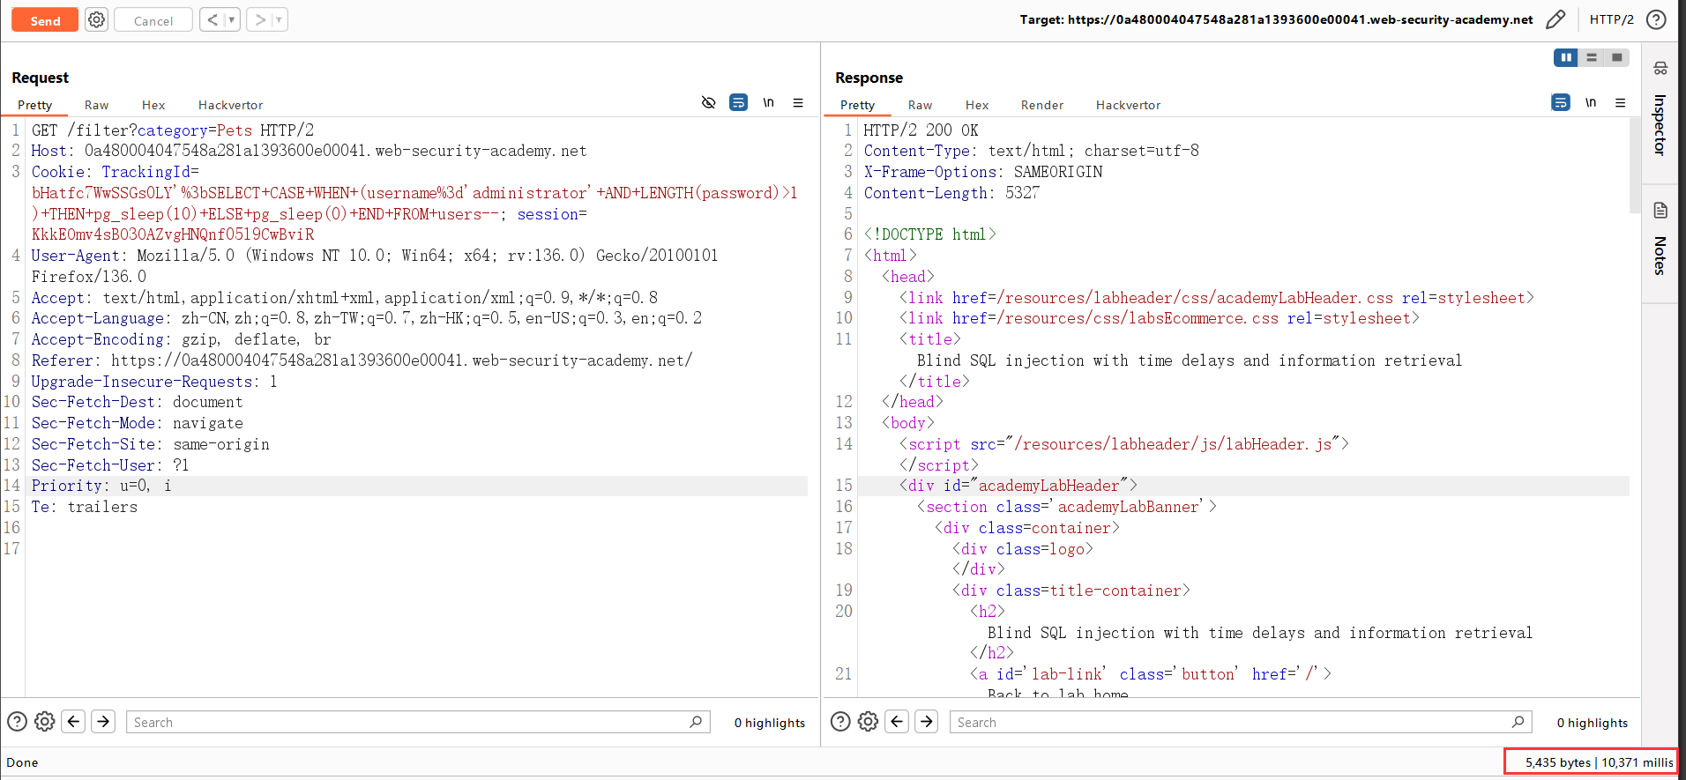Click the Cancel button

153,20
